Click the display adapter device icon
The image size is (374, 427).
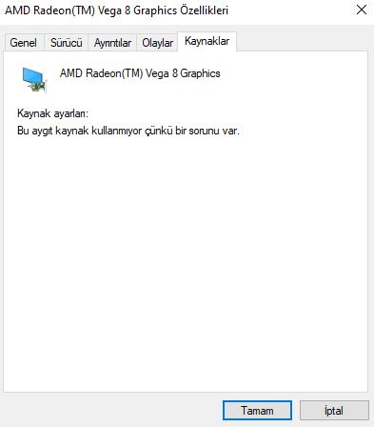click(34, 80)
